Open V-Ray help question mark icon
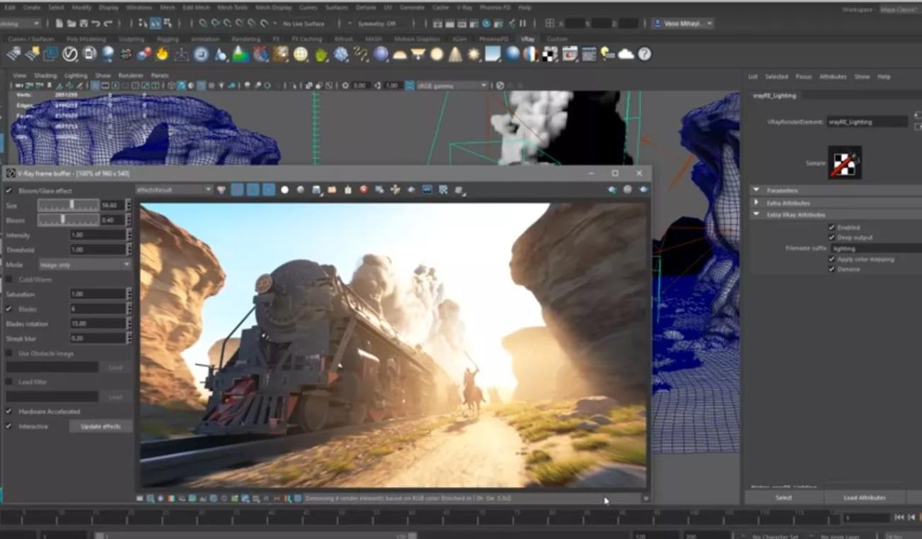Viewport: 922px width, 539px height. (x=644, y=54)
